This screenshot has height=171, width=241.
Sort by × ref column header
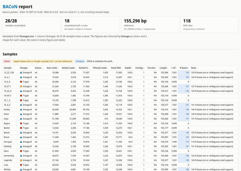coord(174,68)
